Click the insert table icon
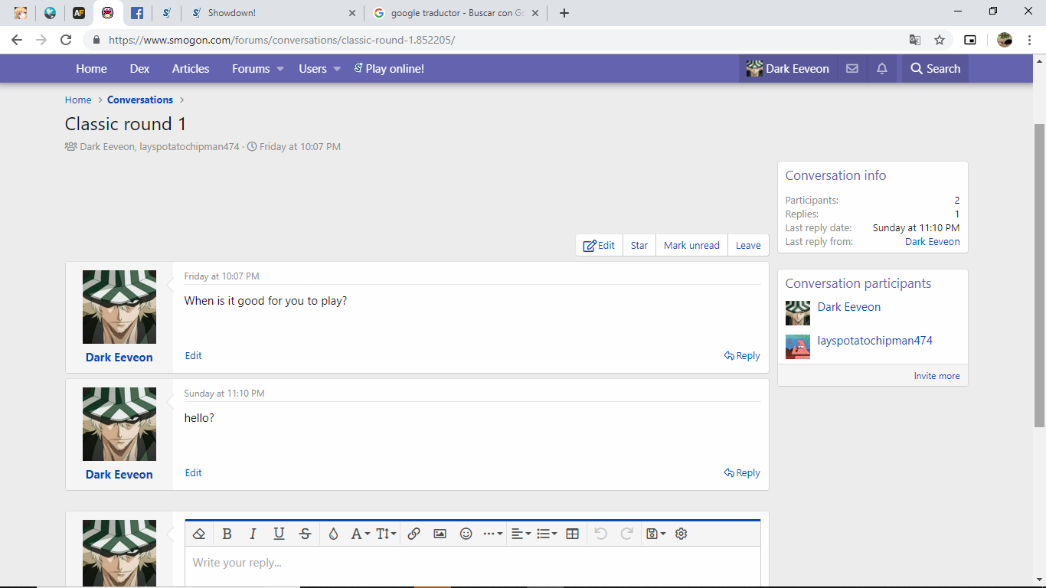The height and width of the screenshot is (588, 1046). [x=572, y=534]
